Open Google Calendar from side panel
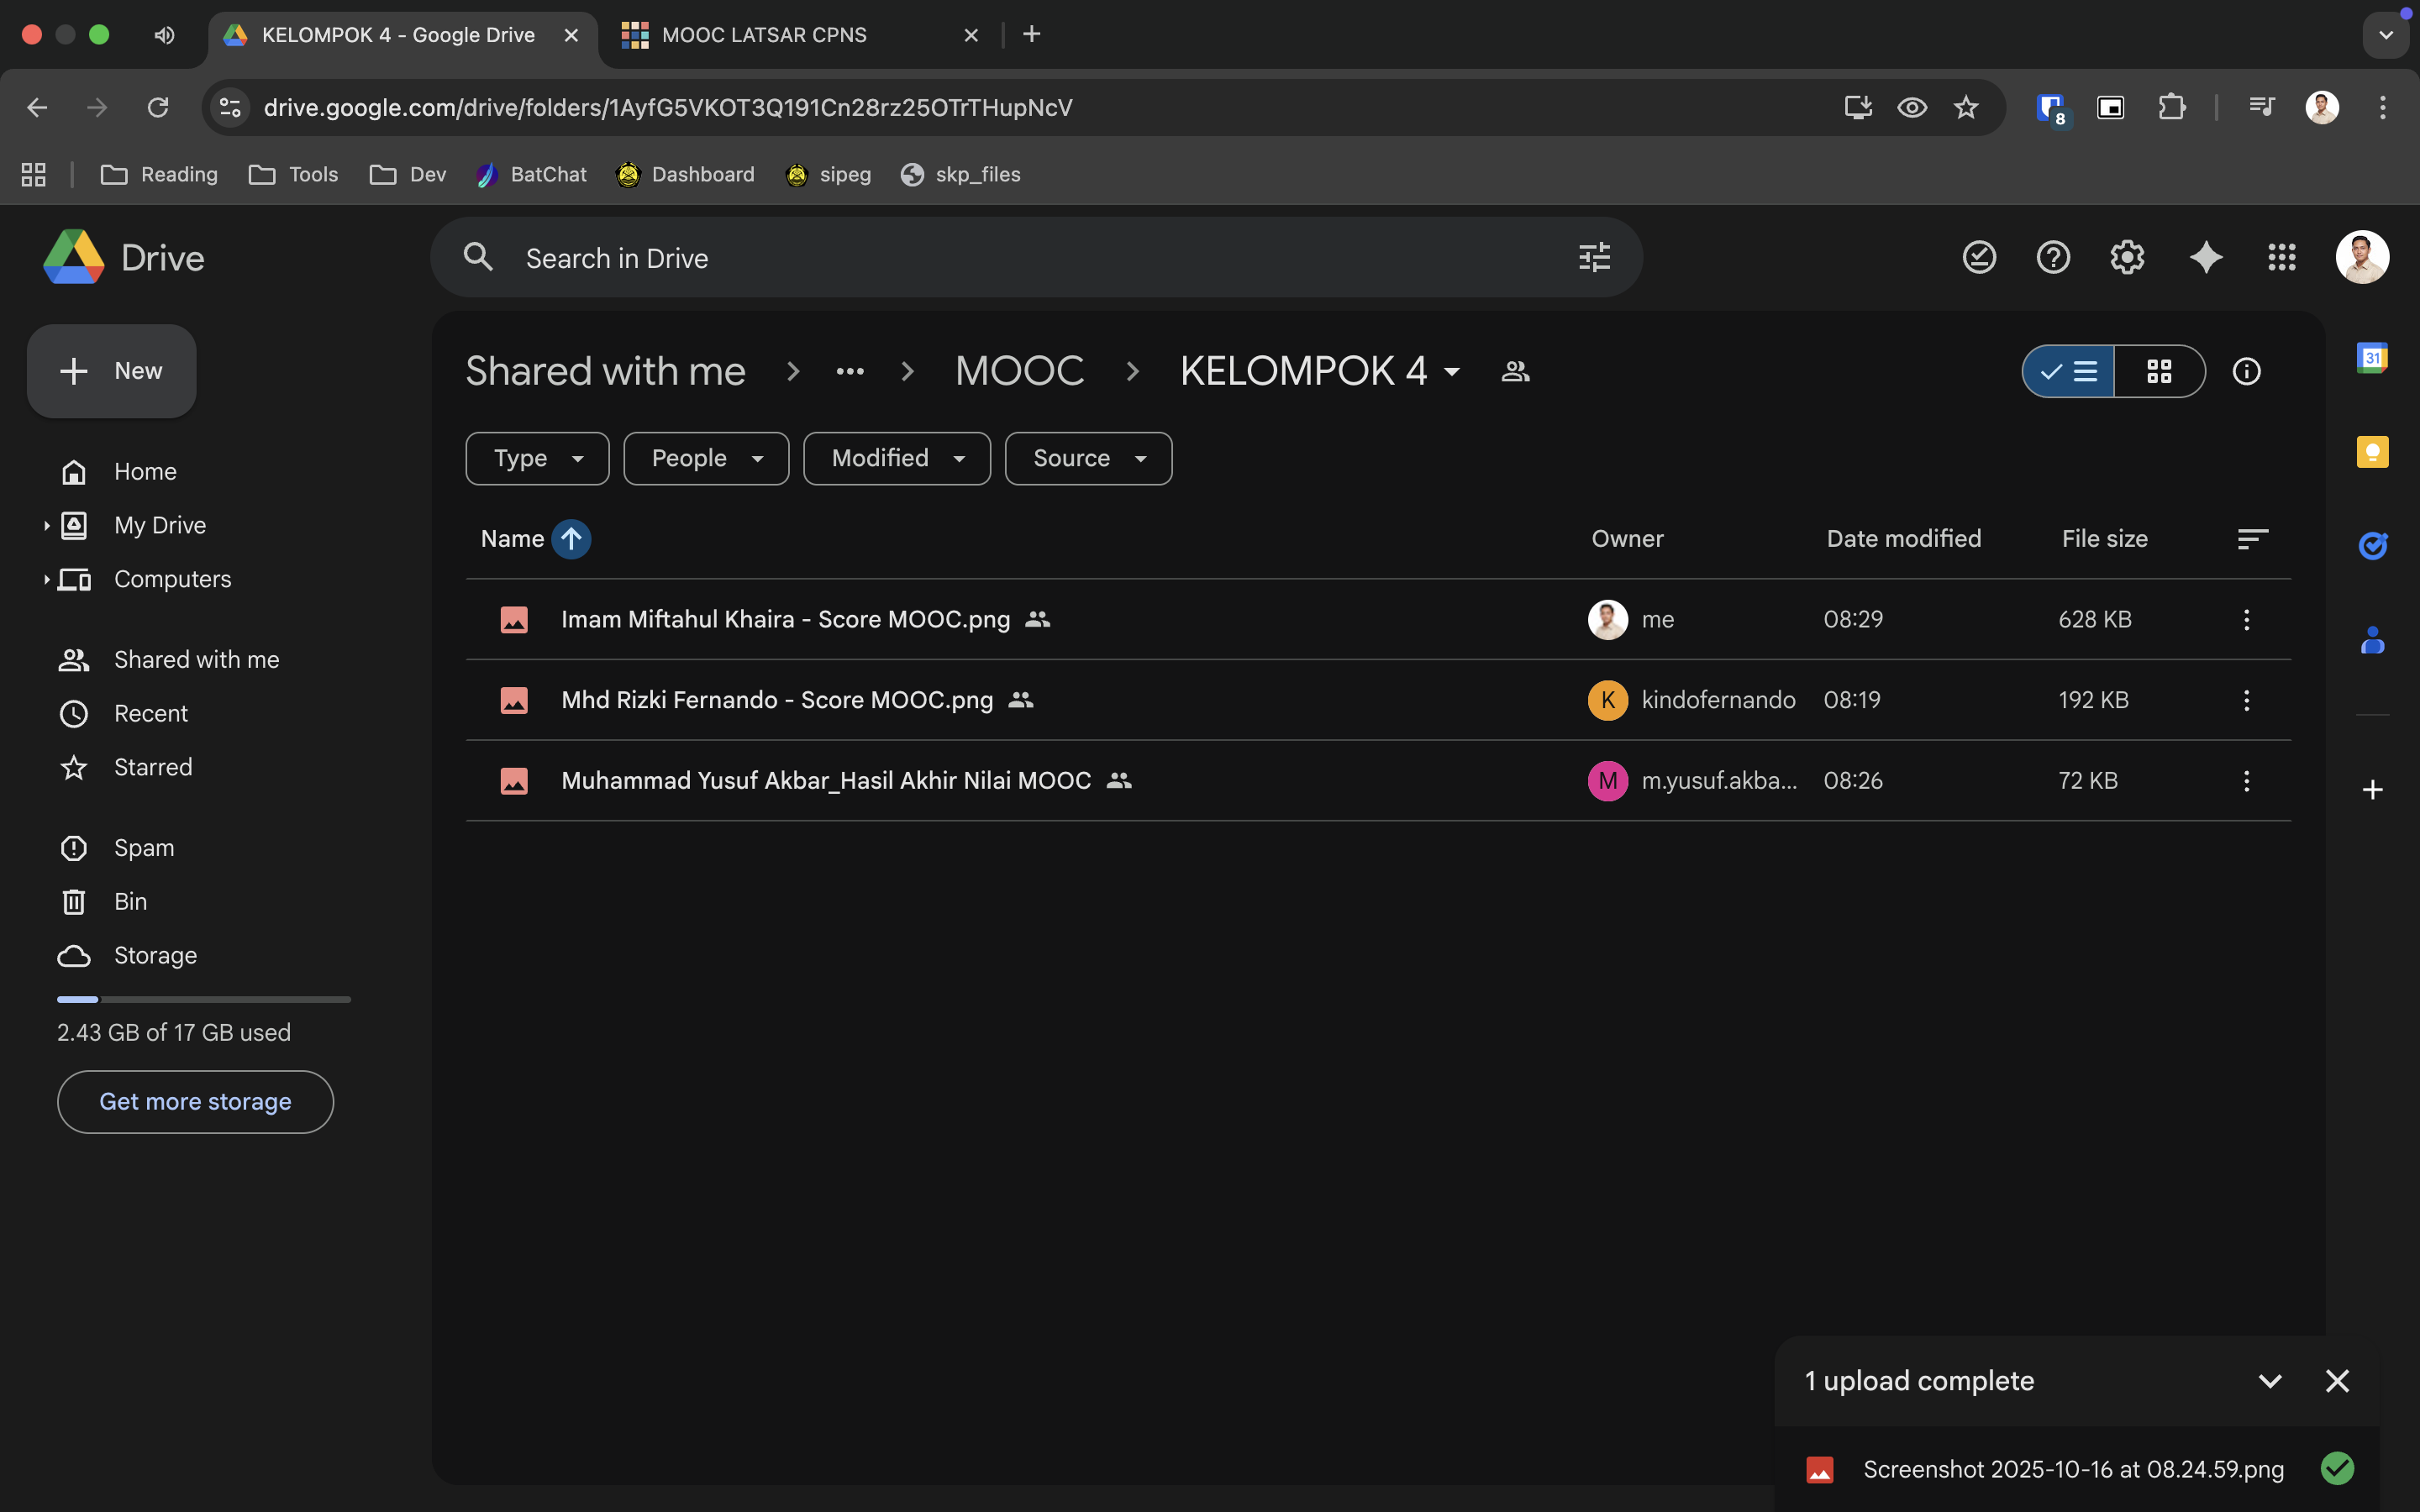The image size is (2420, 1512). tap(2372, 358)
